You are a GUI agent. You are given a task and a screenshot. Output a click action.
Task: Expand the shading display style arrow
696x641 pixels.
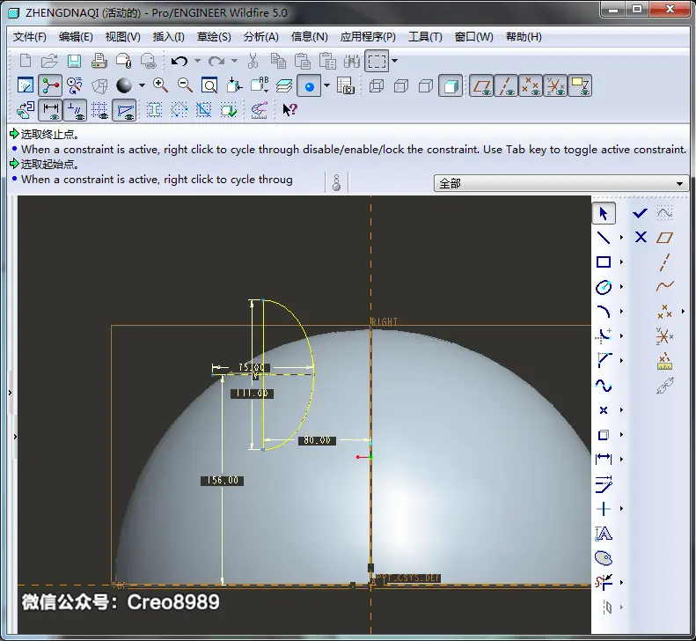click(x=142, y=85)
